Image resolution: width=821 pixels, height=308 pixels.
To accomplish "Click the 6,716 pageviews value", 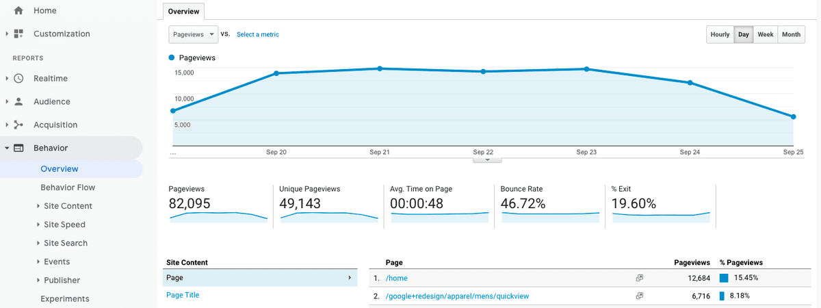I will (x=702, y=296).
